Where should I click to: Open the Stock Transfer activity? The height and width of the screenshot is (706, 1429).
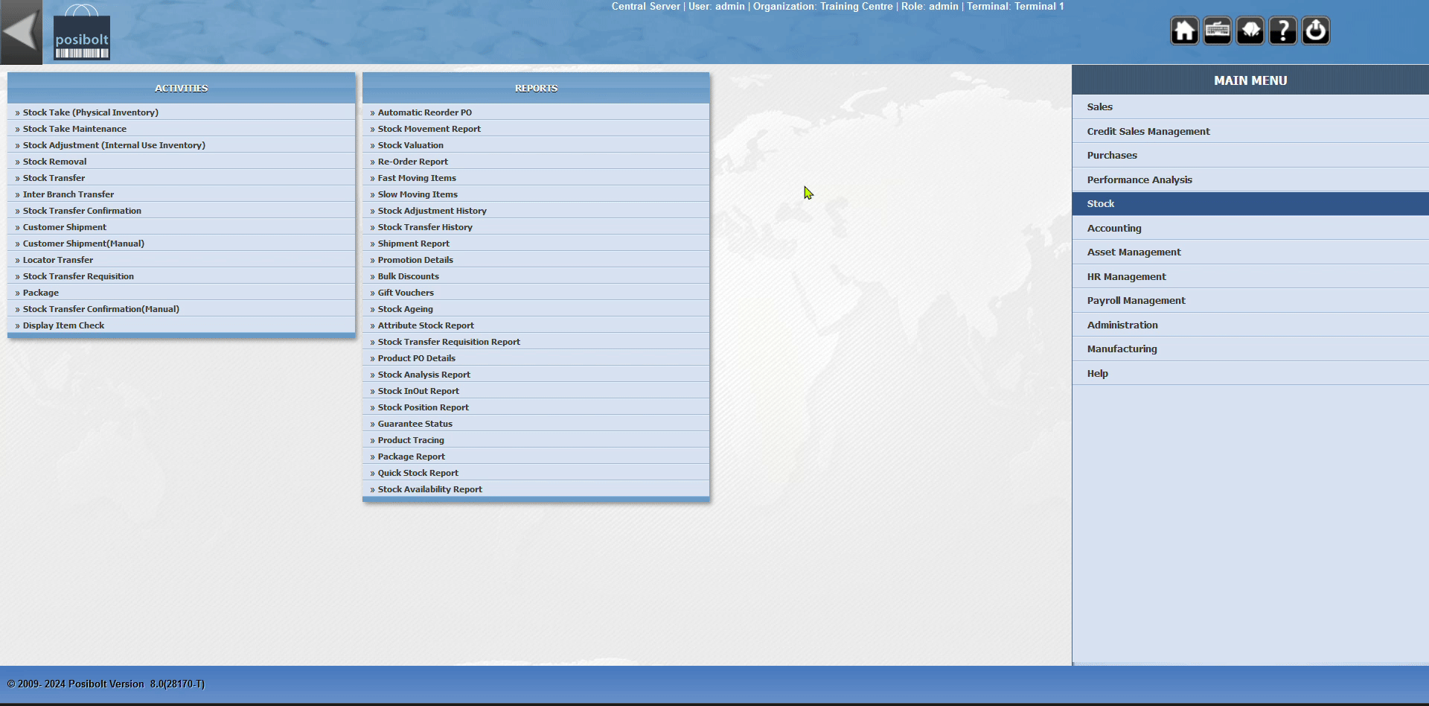181,178
